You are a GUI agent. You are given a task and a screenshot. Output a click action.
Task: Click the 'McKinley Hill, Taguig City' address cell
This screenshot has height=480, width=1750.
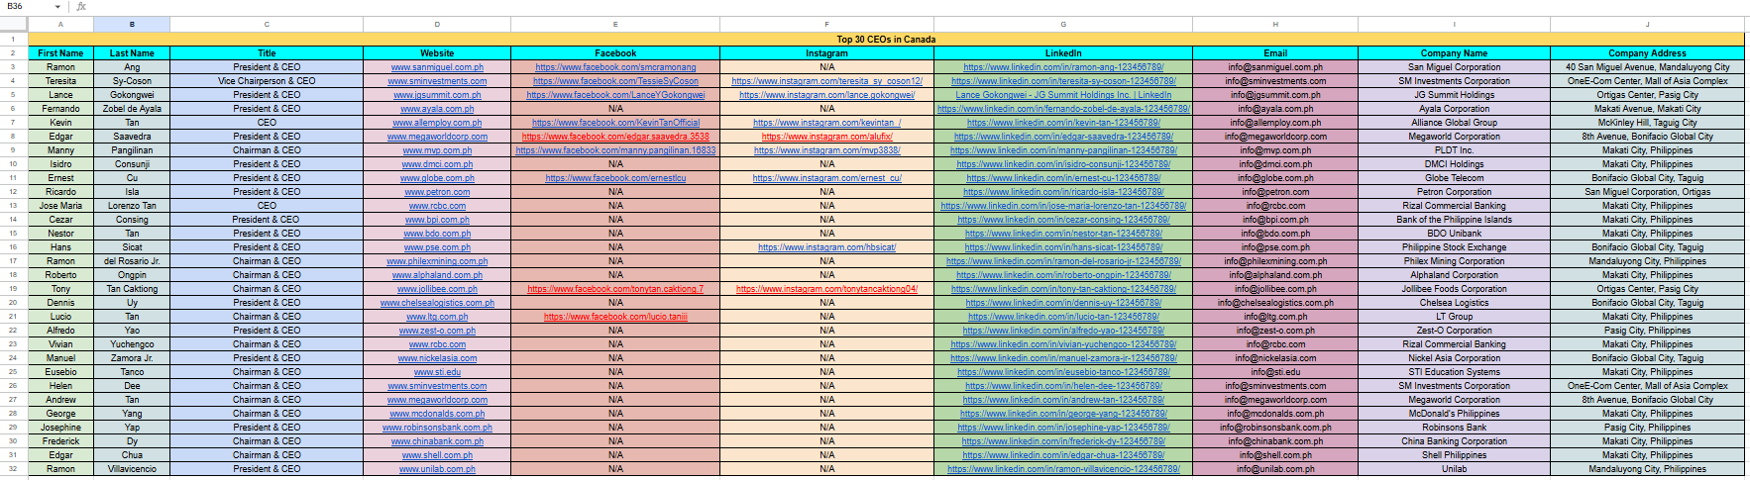tap(1648, 123)
